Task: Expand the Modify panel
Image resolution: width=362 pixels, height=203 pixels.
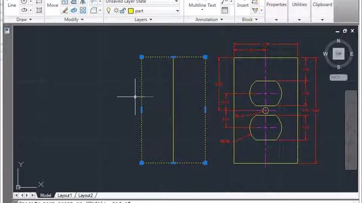Action: 74,20
